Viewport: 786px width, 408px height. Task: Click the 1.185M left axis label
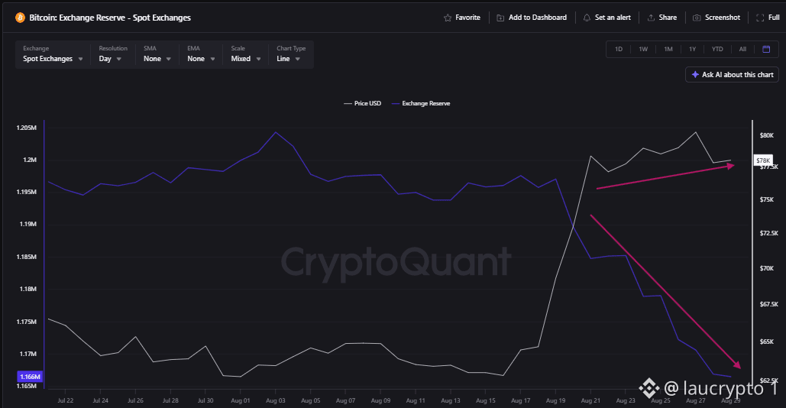(26, 257)
